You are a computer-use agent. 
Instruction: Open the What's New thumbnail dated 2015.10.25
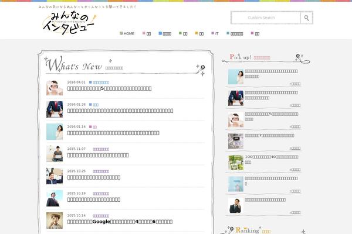pyautogui.click(x=55, y=176)
